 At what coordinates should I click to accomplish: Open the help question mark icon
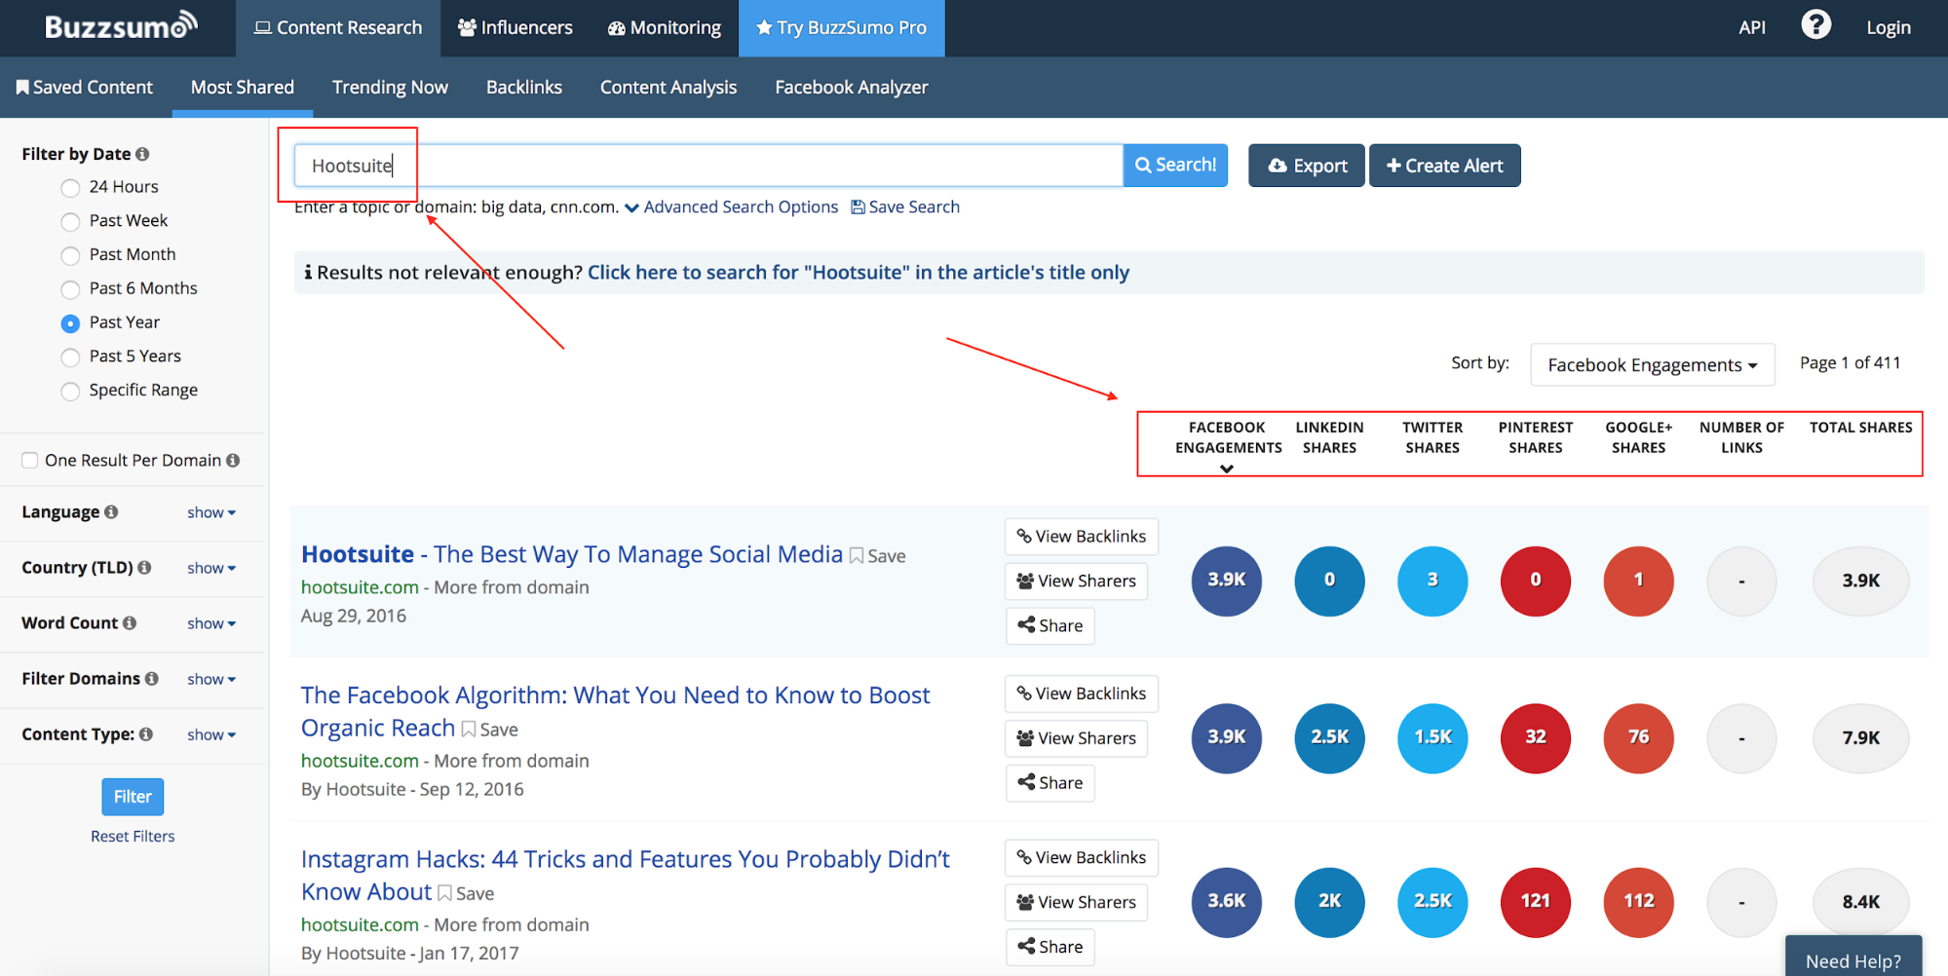click(x=1815, y=24)
